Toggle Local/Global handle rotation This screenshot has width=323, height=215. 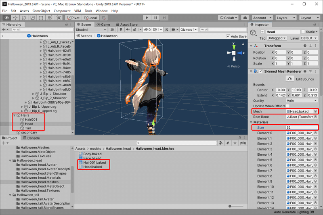click(90, 18)
